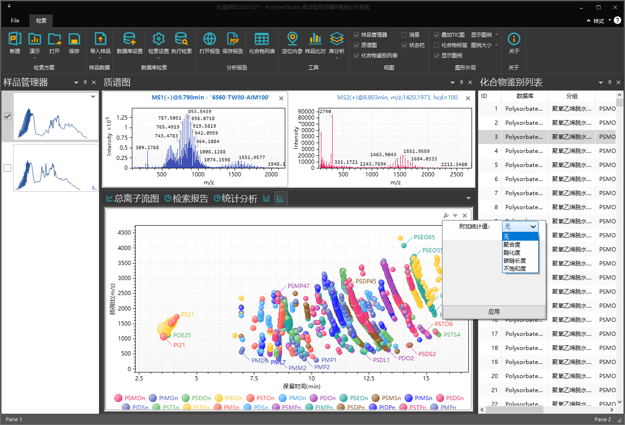Close the MS2(+)@8.803min spectrum
The width and height of the screenshot is (625, 425).
(x=468, y=98)
